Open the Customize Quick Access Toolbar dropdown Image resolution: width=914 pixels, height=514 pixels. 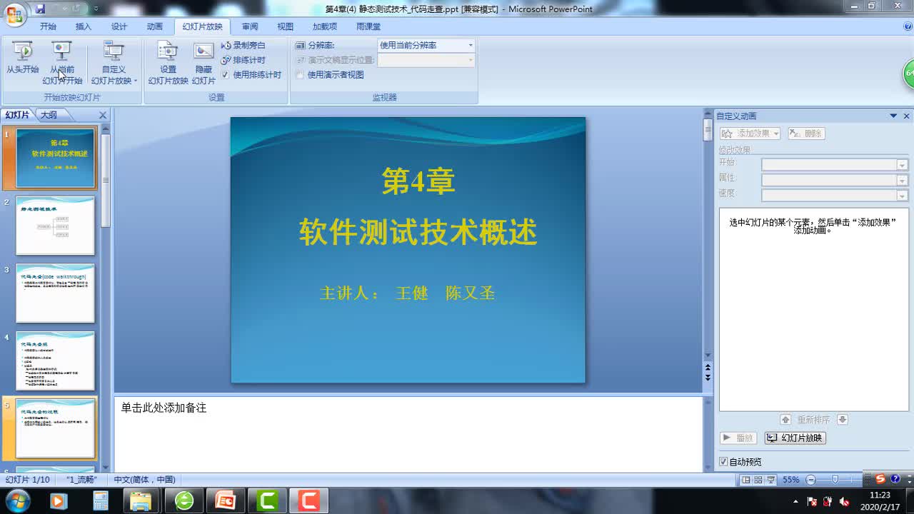click(x=96, y=9)
